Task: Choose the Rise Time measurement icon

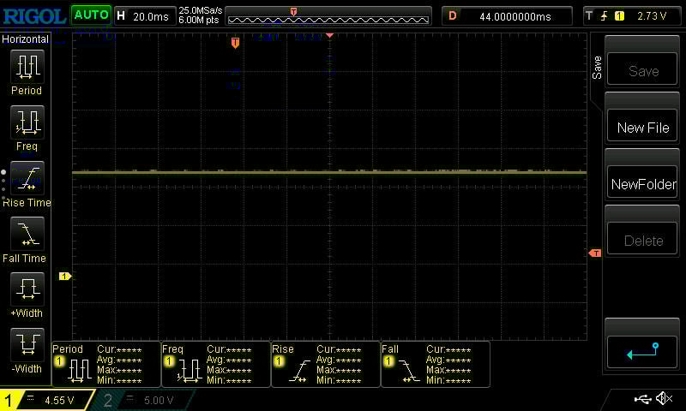Action: 27,178
